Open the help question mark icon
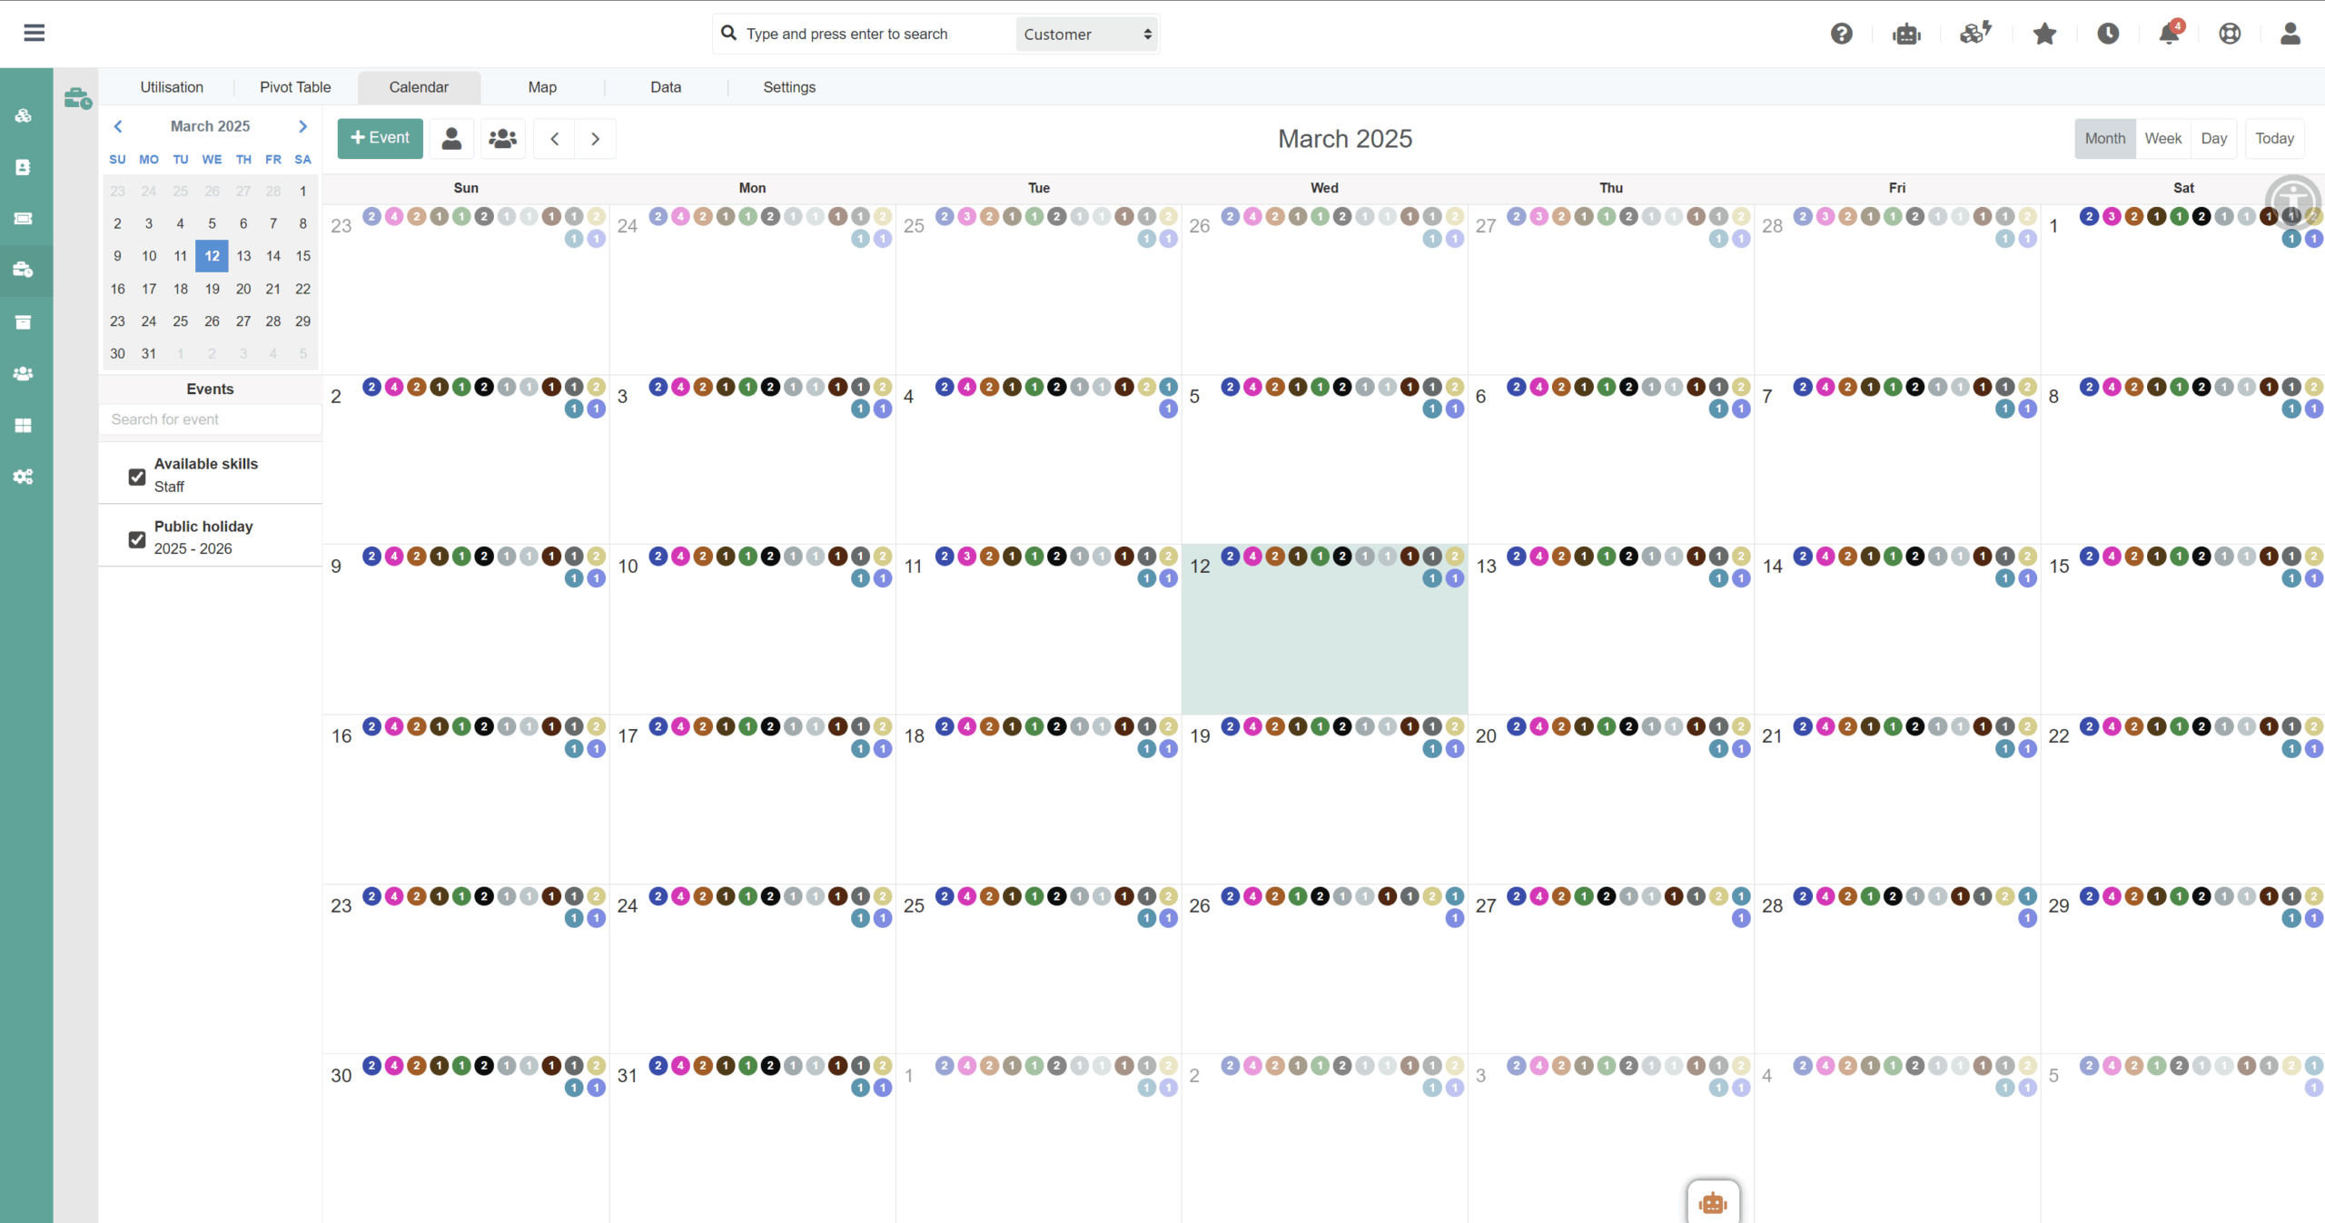Image resolution: width=2325 pixels, height=1223 pixels. pos(1841,34)
